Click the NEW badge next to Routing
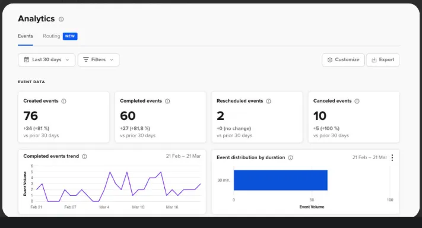Image resolution: width=422 pixels, height=228 pixels. 70,36
